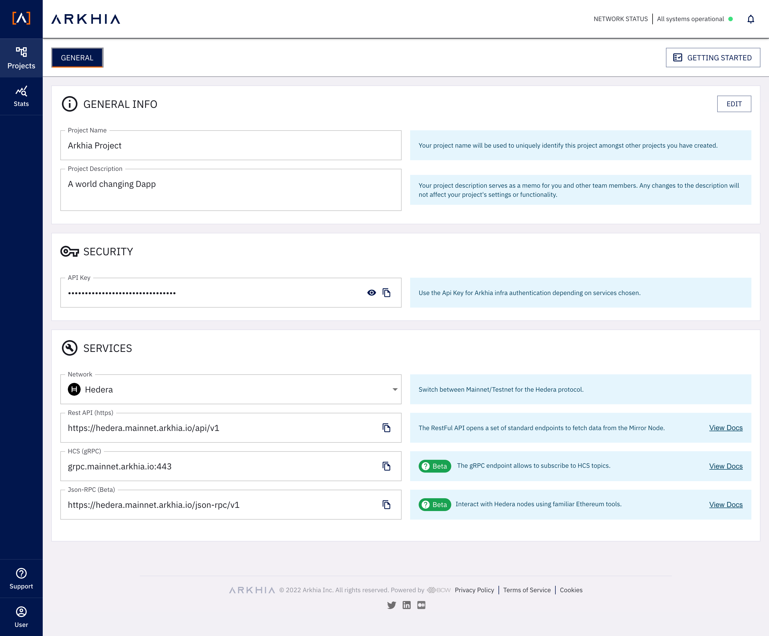Click the GETTING STARTED button
The image size is (769, 636).
click(713, 57)
